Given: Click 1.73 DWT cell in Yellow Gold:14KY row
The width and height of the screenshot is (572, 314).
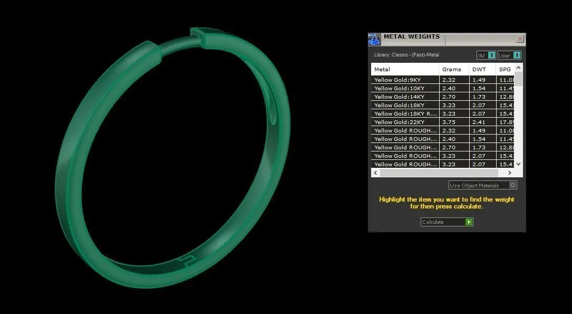Looking at the screenshot, I should [482, 97].
